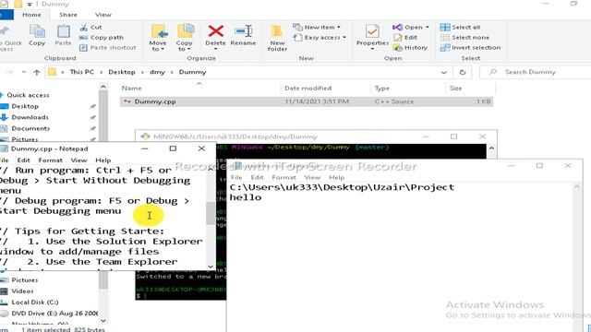This screenshot has height=332, width=591.
Task: Click the 'hello' text line in Notepad
Action: (x=246, y=197)
